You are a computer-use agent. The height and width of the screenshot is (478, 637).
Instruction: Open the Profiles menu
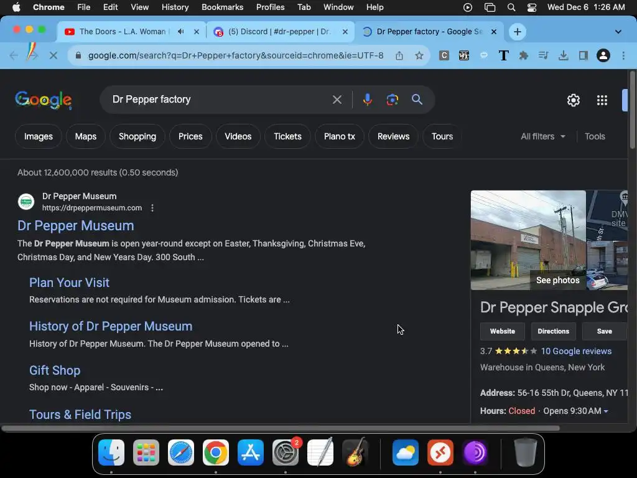click(x=270, y=7)
